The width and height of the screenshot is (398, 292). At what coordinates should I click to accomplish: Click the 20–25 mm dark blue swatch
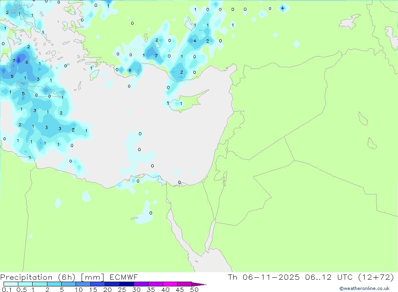click(112, 284)
